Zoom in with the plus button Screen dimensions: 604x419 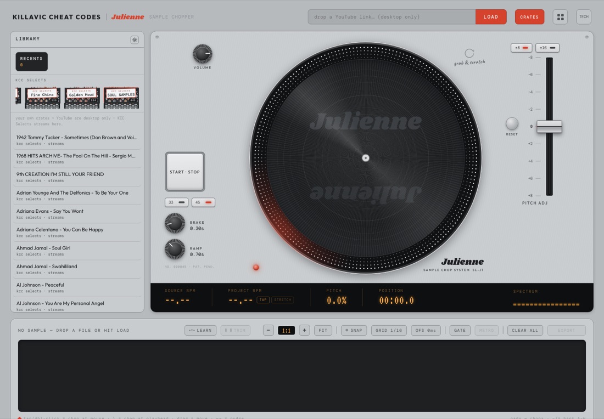tap(304, 330)
